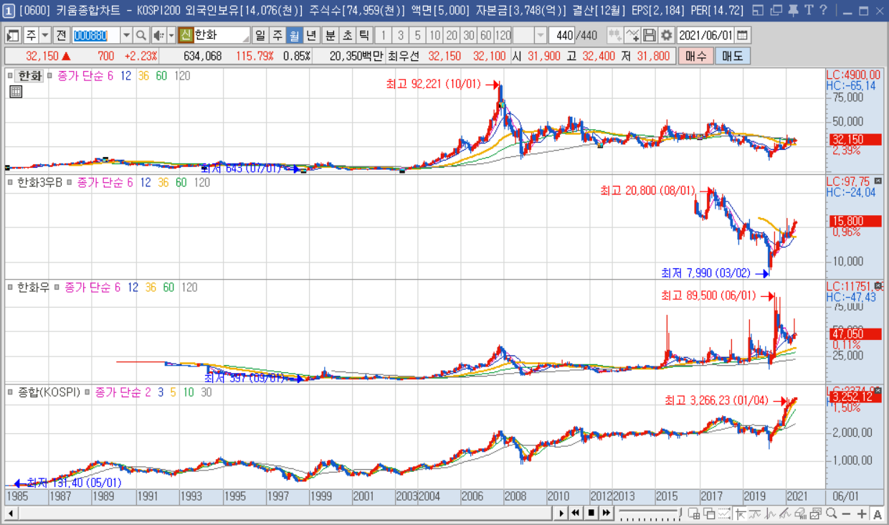Click the stop playback button at bottom
889x525 pixels.
pos(591,514)
